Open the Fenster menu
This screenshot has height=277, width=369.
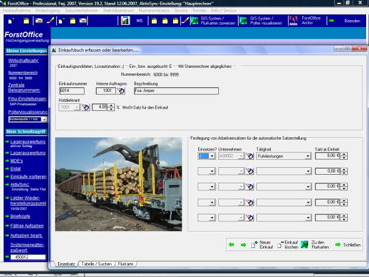(199, 10)
